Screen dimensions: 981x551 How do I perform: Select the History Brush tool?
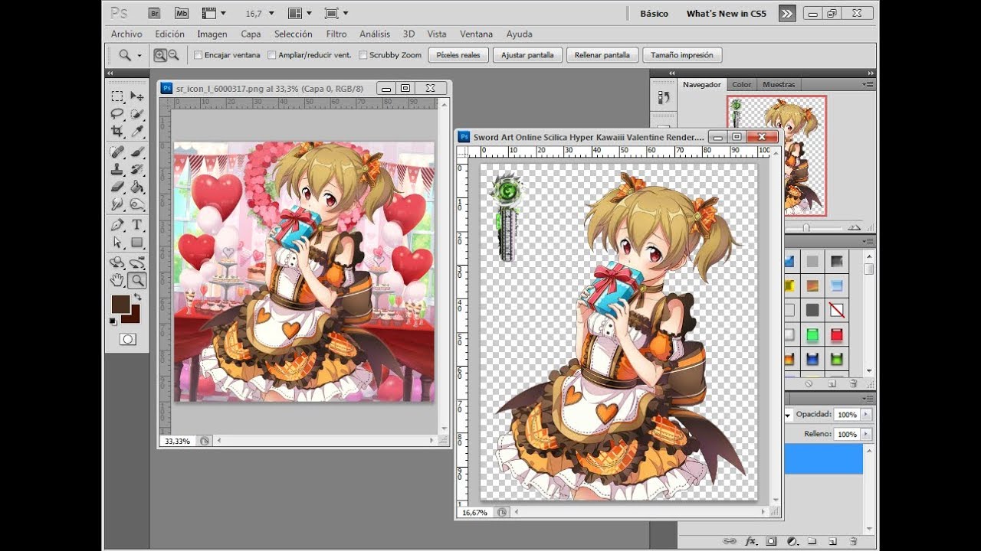(x=137, y=169)
